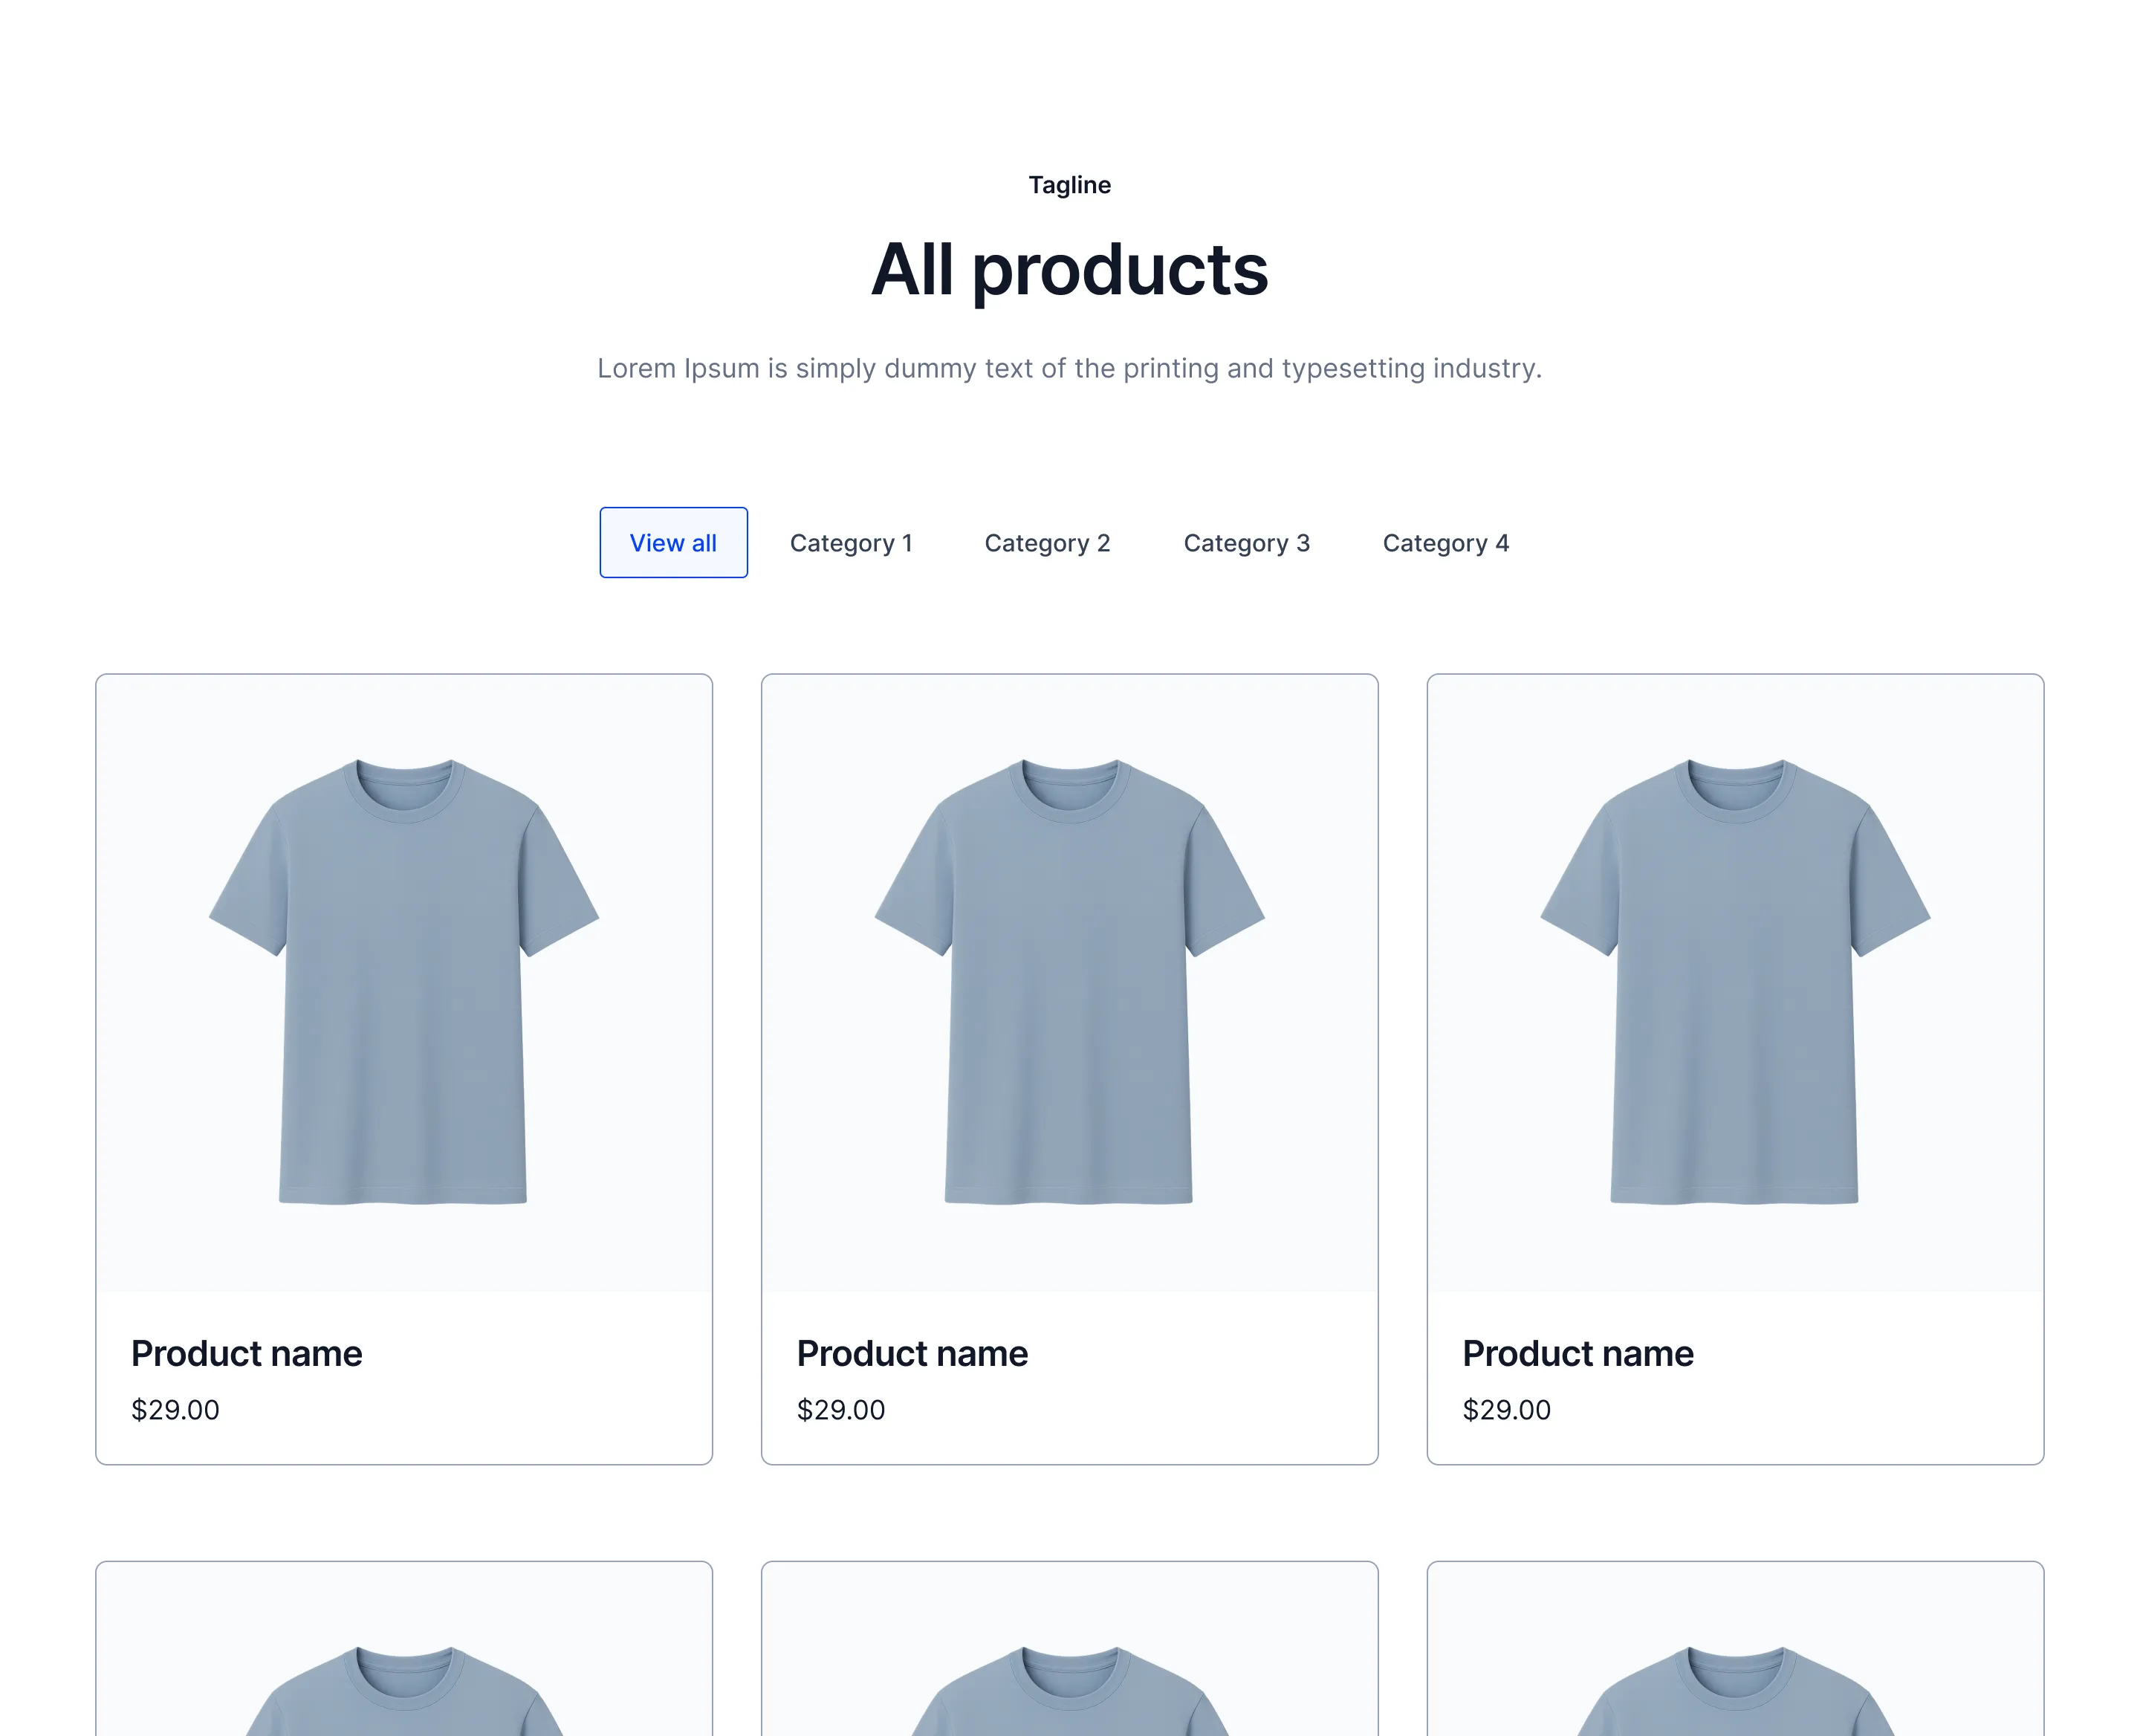Click the All products heading
This screenshot has height=1736, width=2140.
1069,270
